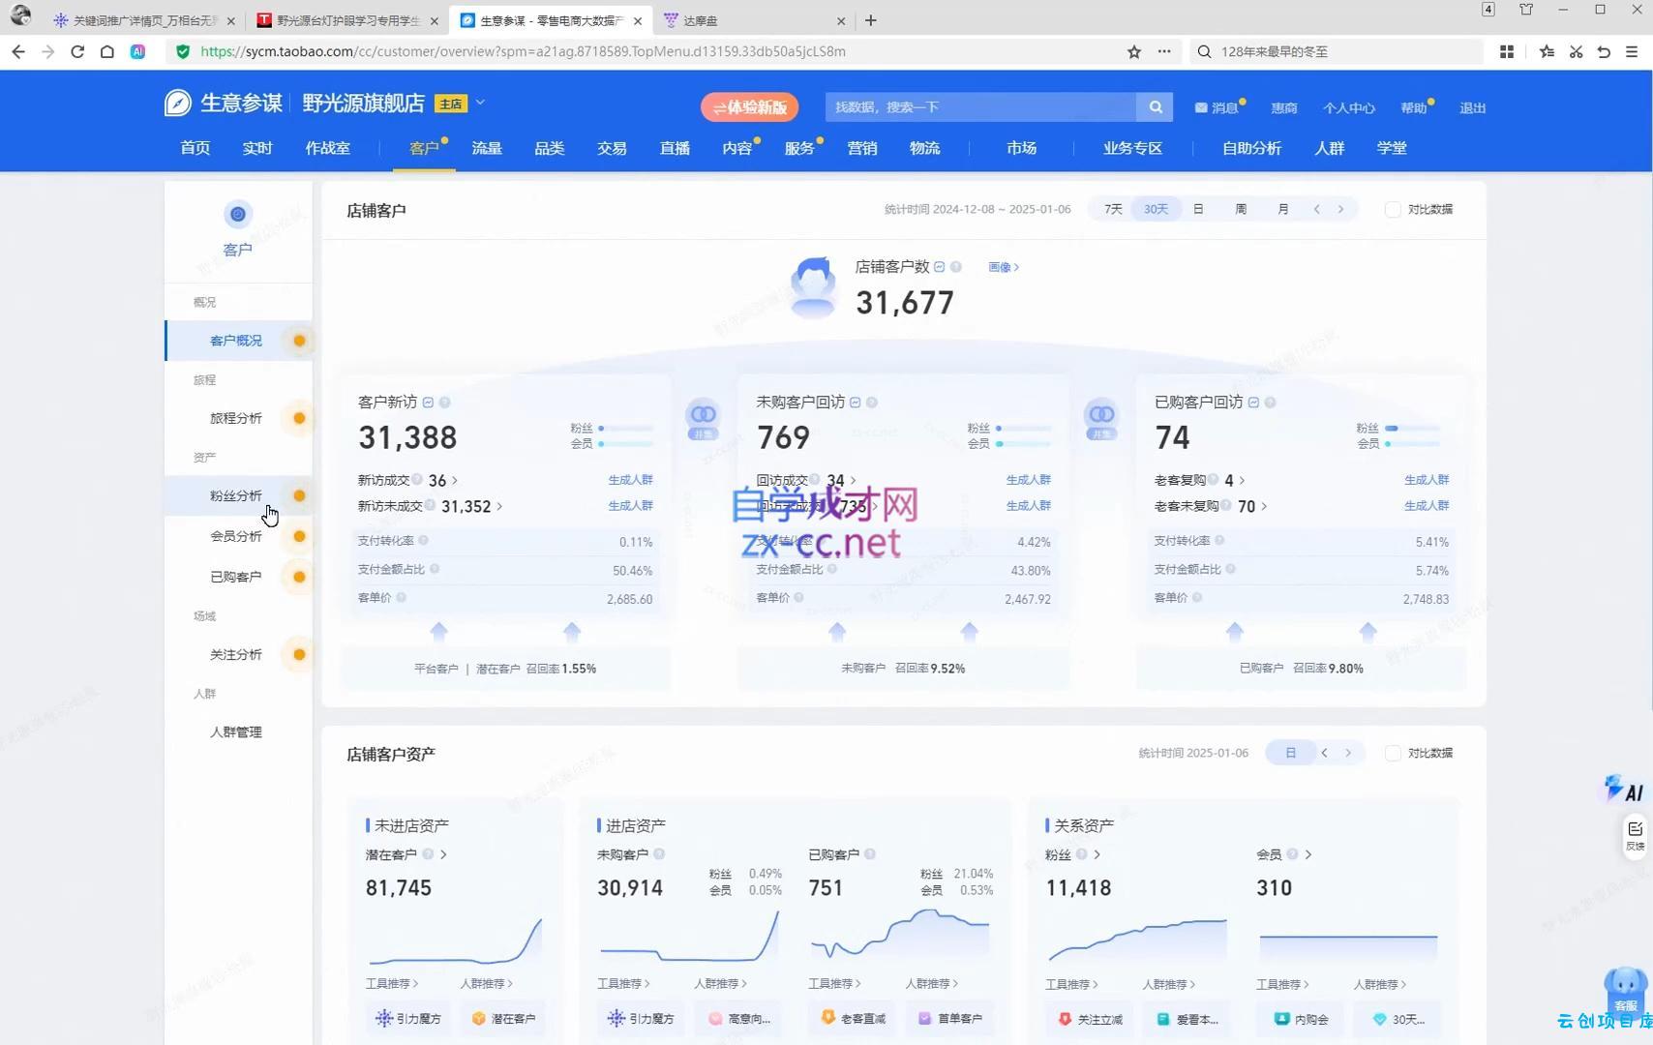Click the browser home icon

pos(107,51)
